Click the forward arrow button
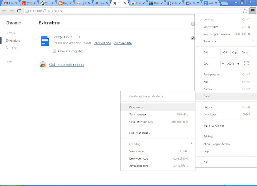257x186 pixels. [x=12, y=11]
